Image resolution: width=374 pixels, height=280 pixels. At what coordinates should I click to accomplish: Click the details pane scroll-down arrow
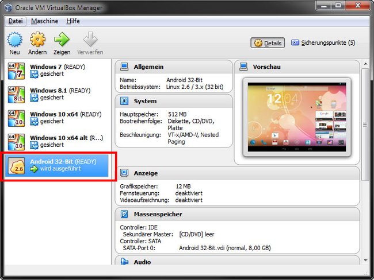click(365, 260)
